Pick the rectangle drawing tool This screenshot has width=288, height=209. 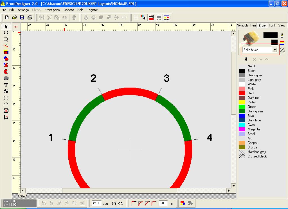click(x=6, y=52)
